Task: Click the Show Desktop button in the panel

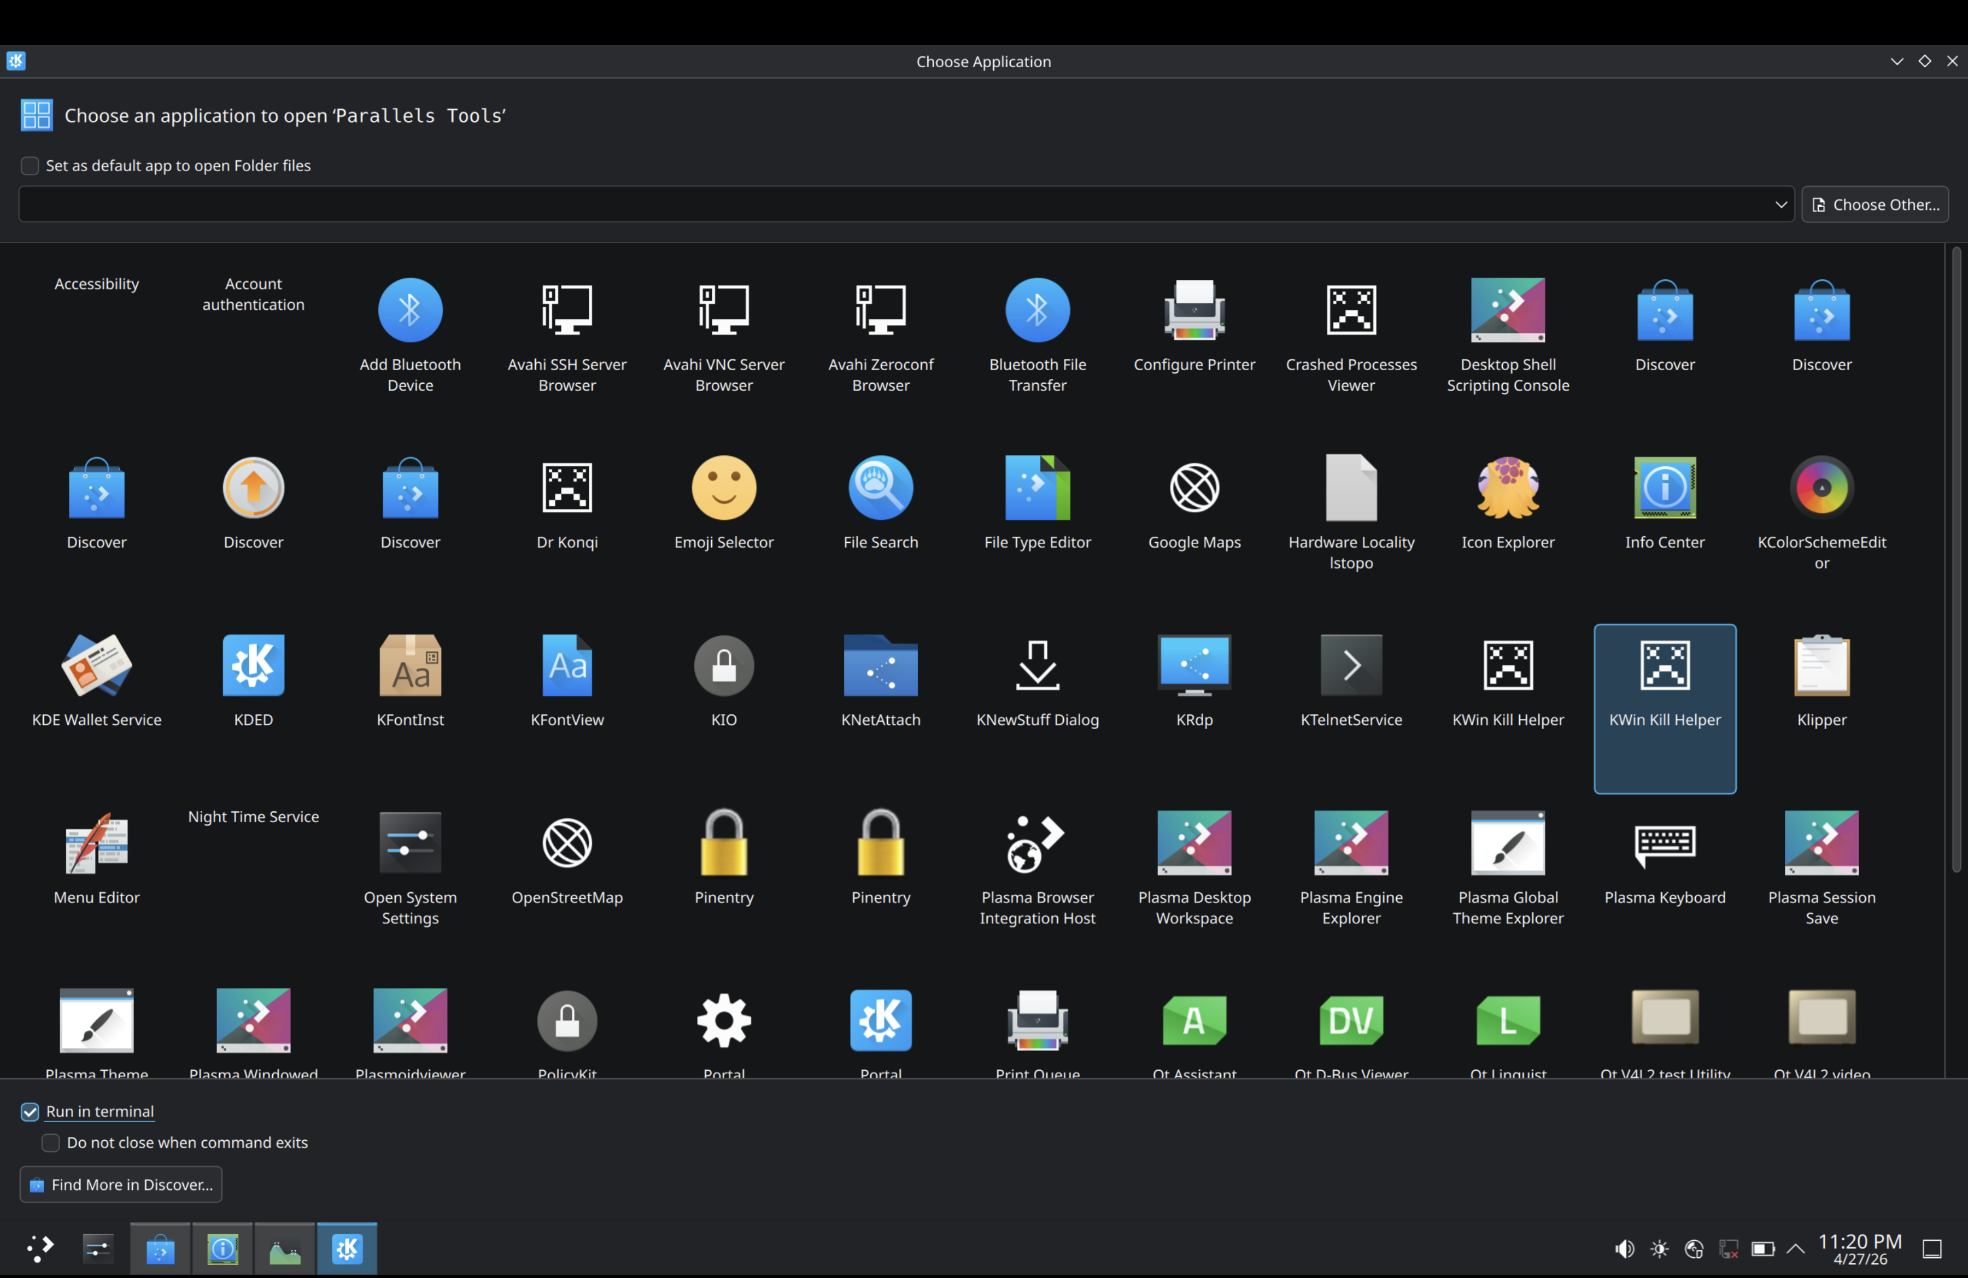Action: [1931, 1248]
